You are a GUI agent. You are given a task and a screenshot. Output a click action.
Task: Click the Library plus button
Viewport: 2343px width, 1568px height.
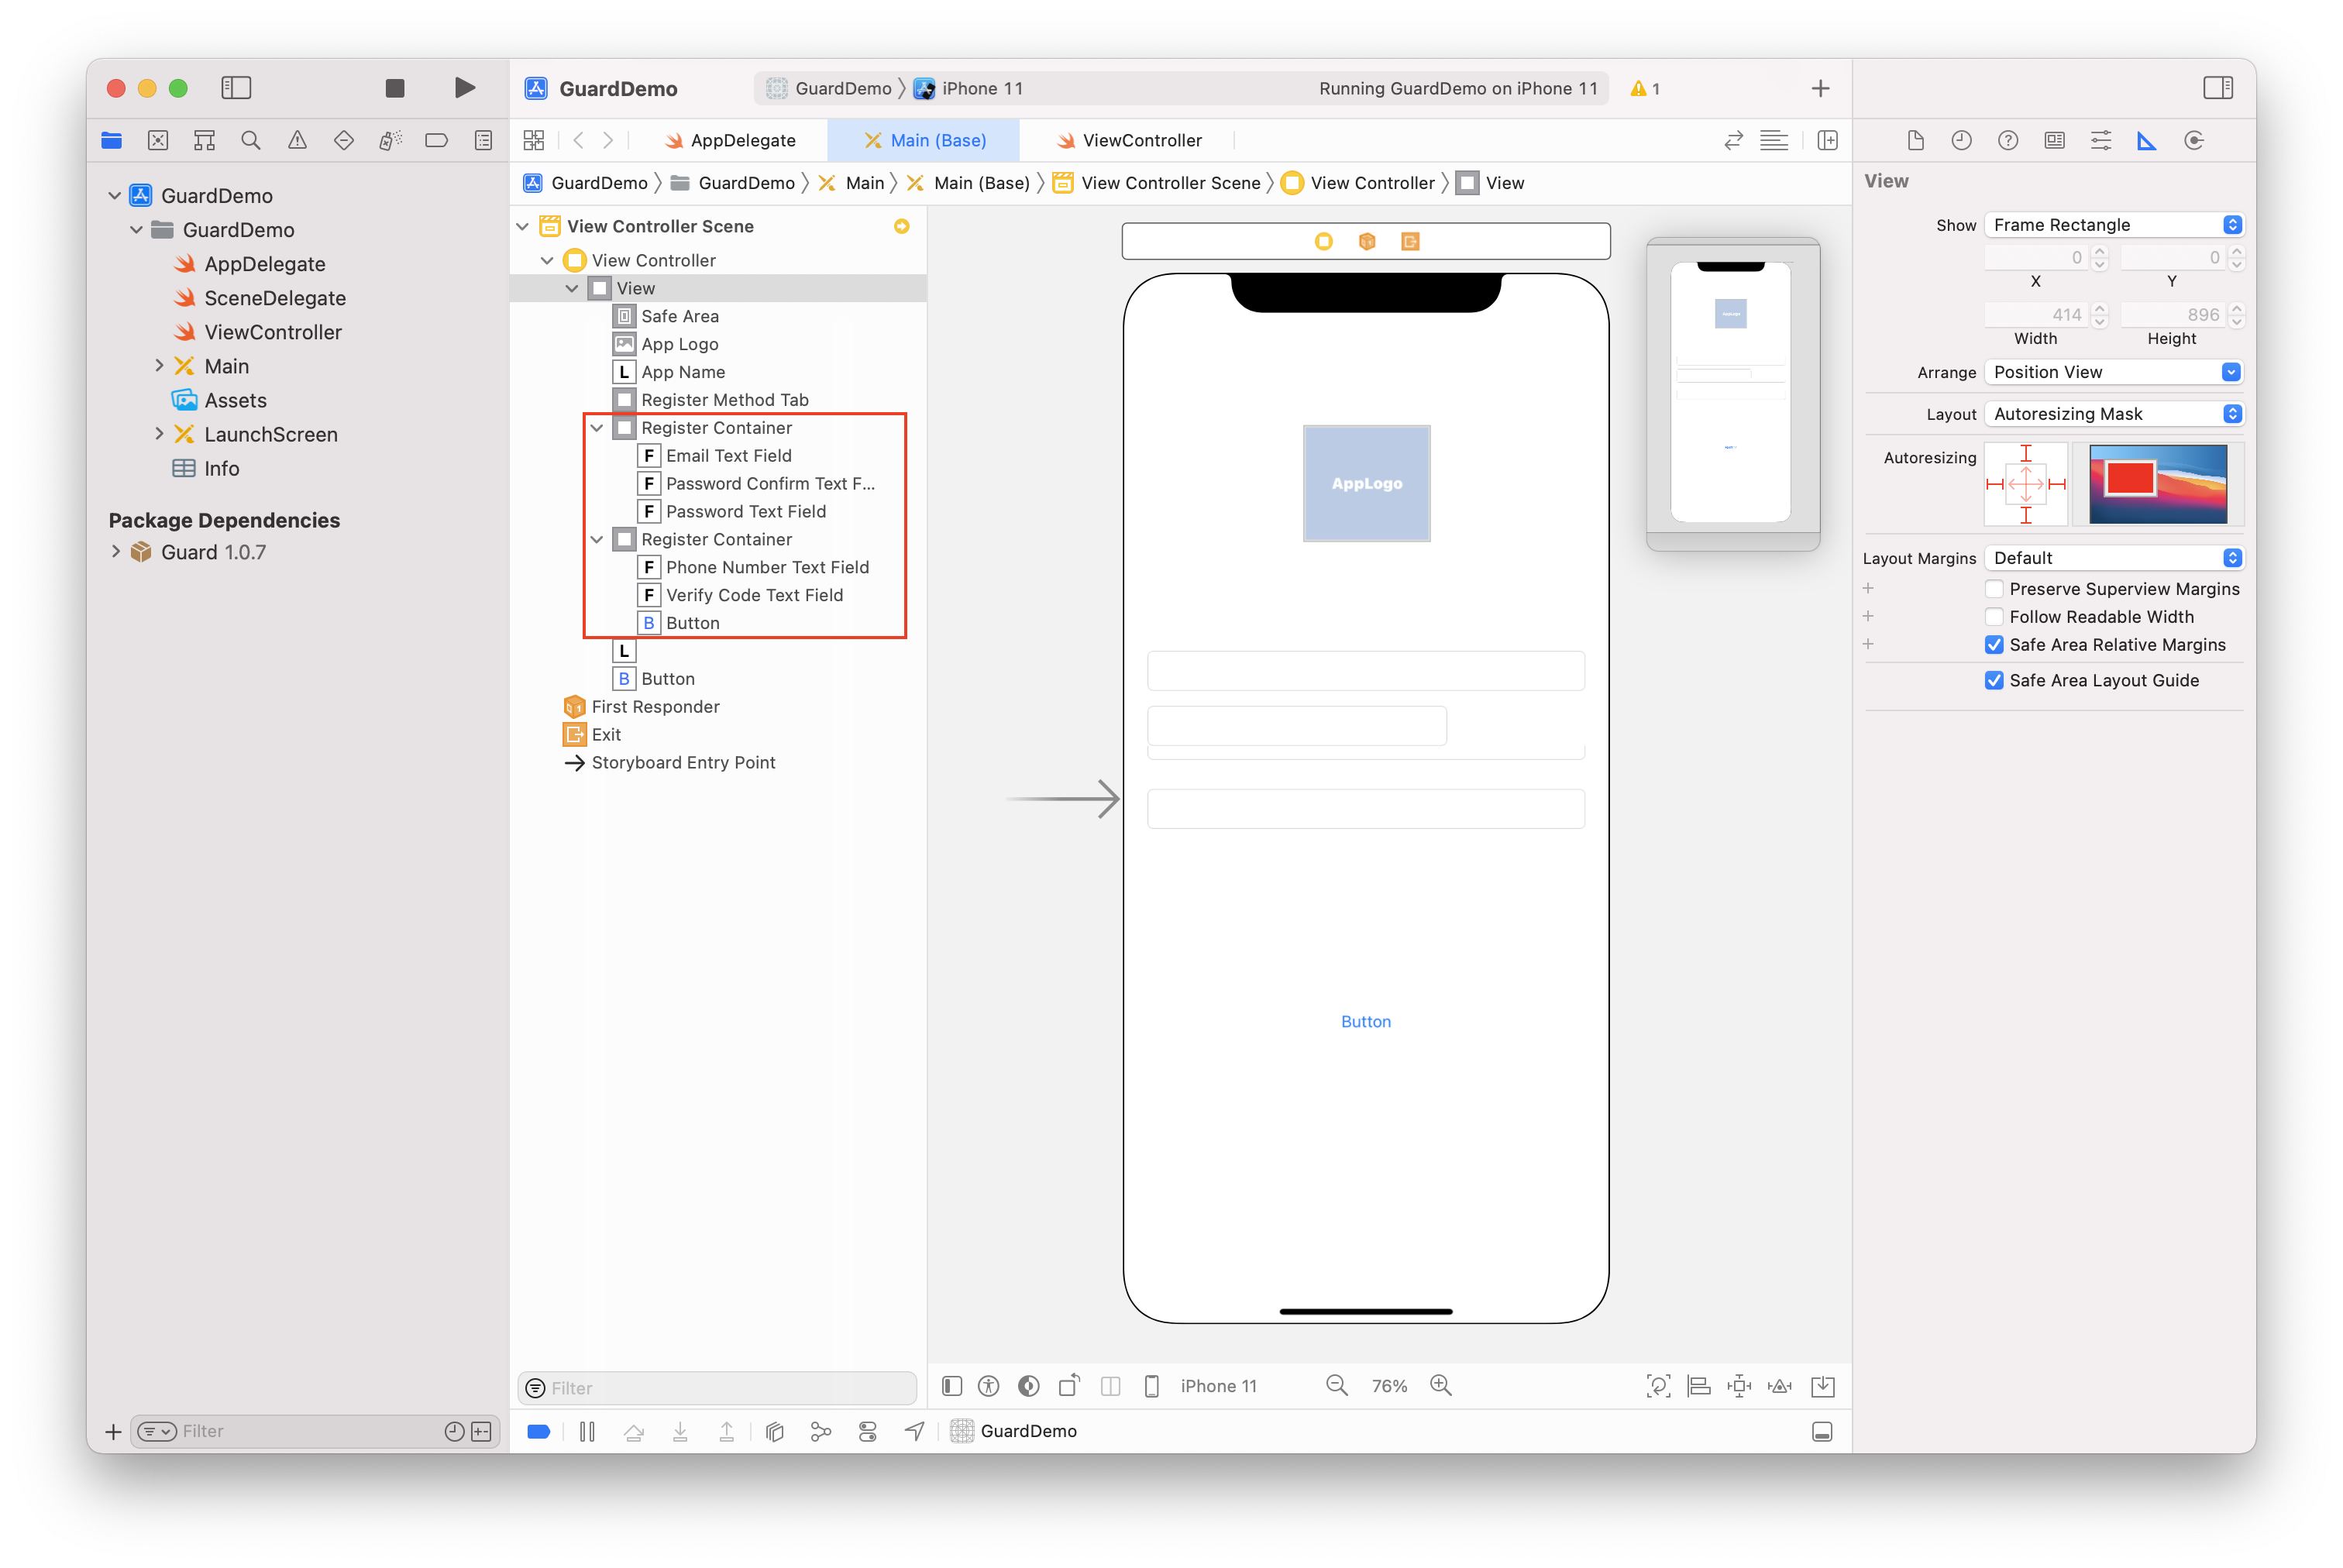pyautogui.click(x=1820, y=88)
